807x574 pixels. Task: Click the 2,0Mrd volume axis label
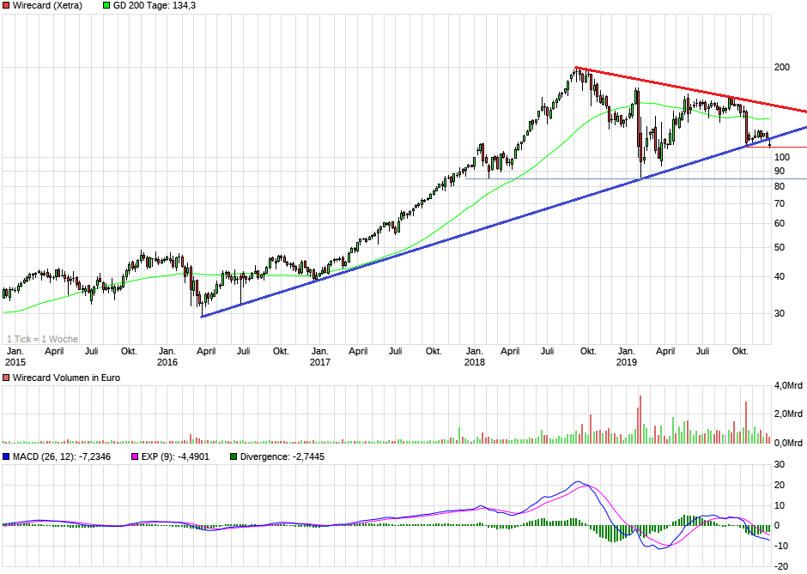pos(788,414)
